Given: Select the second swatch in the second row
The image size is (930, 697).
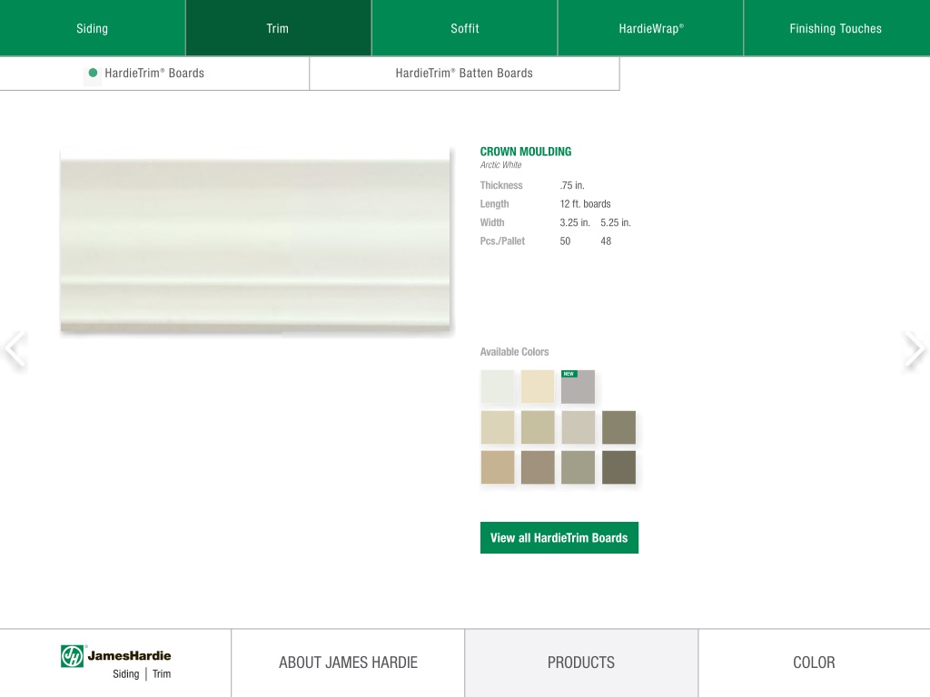Looking at the screenshot, I should pyautogui.click(x=538, y=427).
